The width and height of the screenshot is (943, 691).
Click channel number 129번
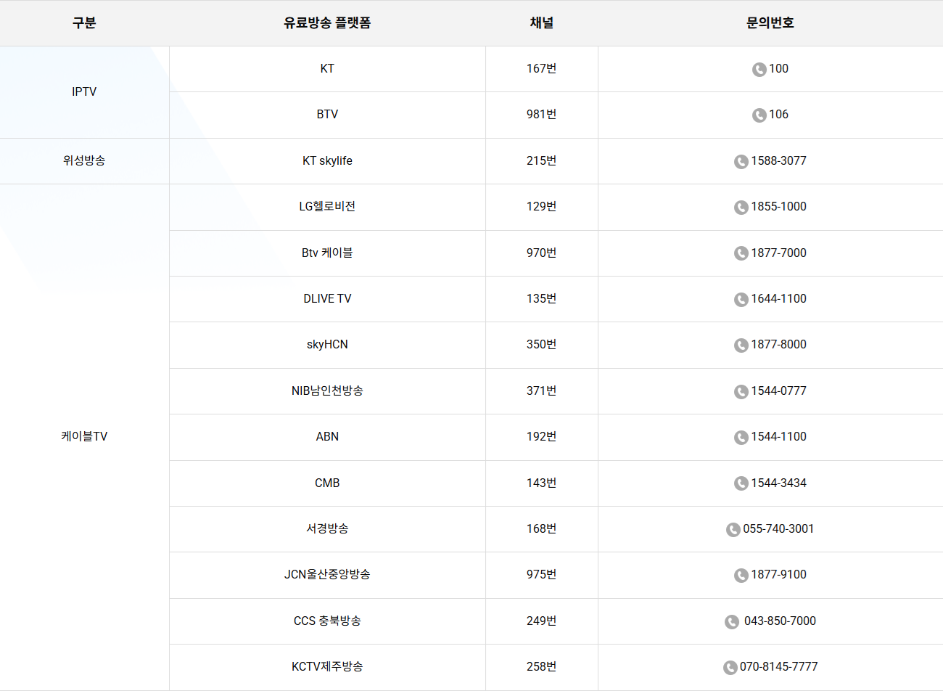click(x=542, y=207)
